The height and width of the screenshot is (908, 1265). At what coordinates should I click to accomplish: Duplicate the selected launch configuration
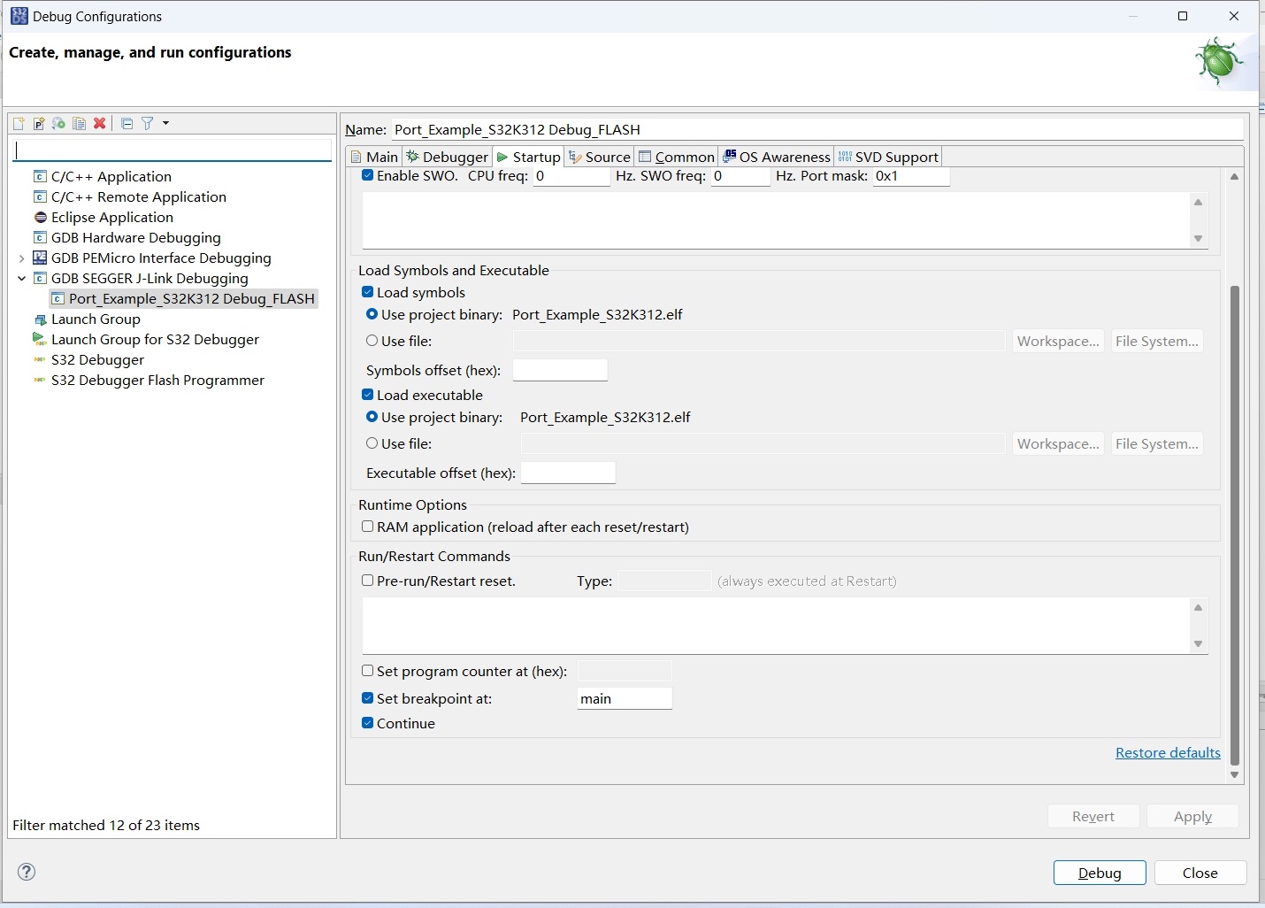pos(80,123)
